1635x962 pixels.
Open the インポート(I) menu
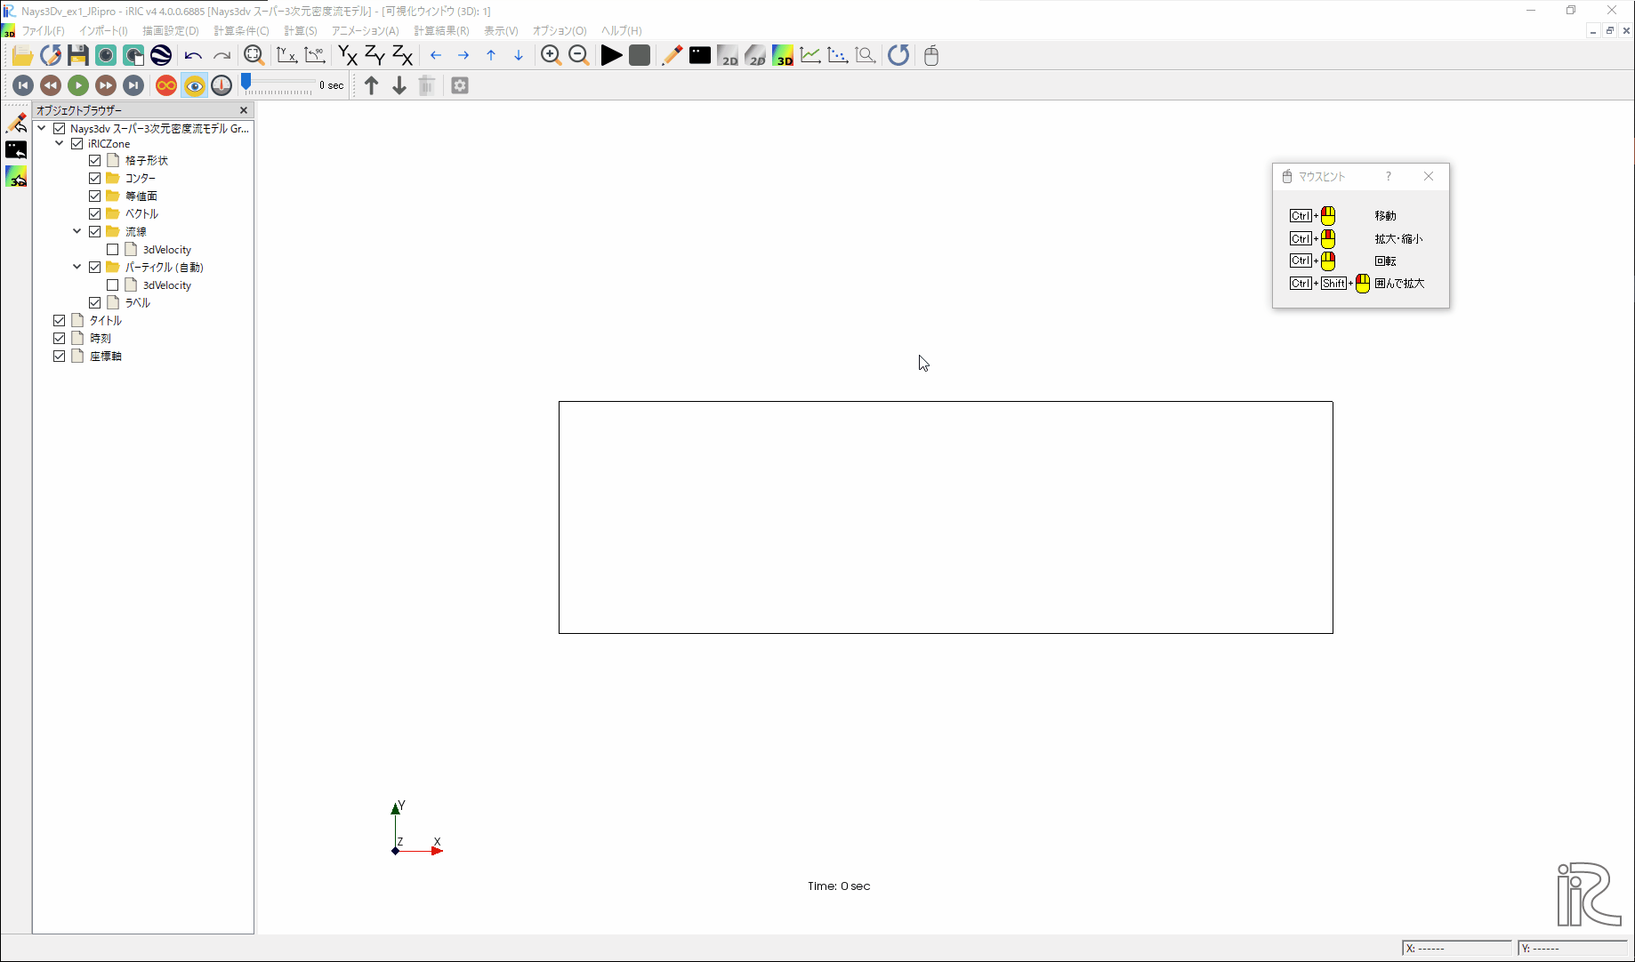103,30
